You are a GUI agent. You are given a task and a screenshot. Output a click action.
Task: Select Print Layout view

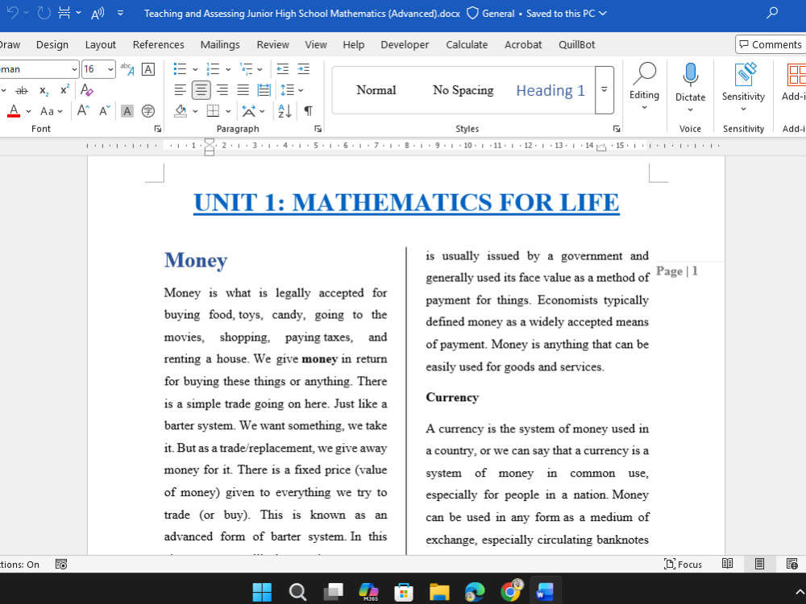click(x=759, y=564)
